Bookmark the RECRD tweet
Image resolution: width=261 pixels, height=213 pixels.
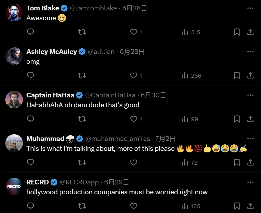pos(237,206)
